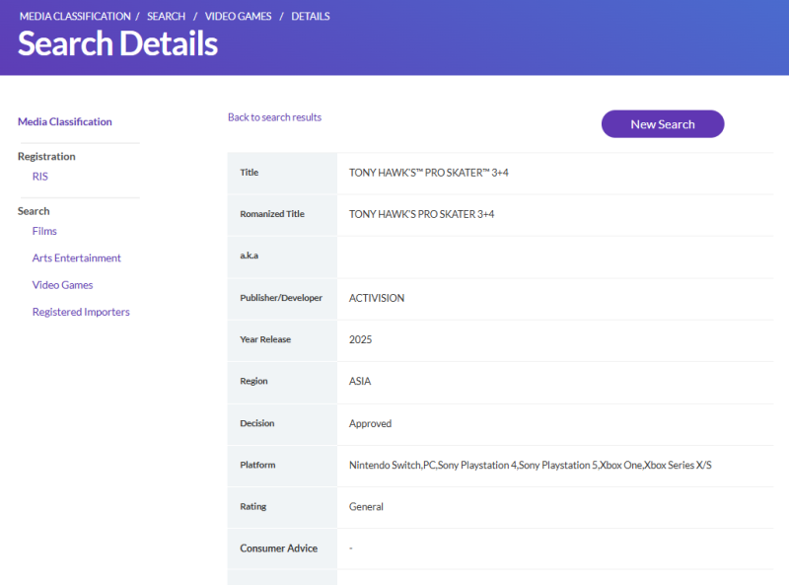
Task: Open the RIS registration link
Action: [39, 177]
